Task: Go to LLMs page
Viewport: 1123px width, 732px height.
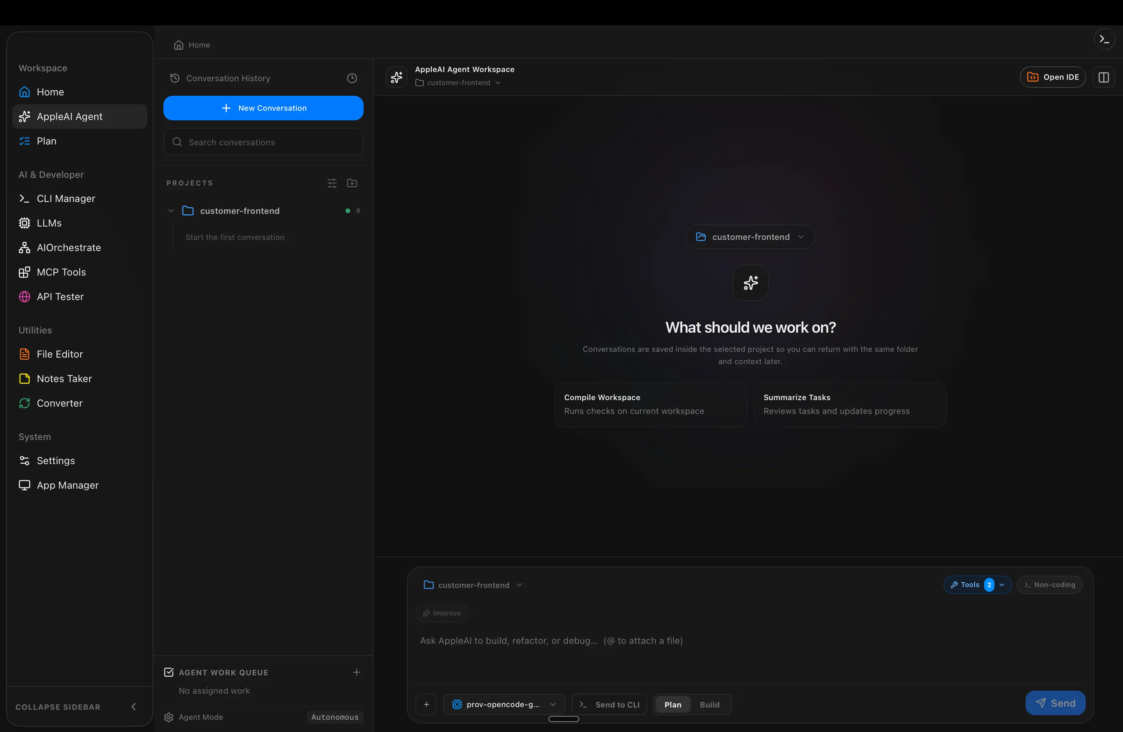Action: (x=79, y=223)
